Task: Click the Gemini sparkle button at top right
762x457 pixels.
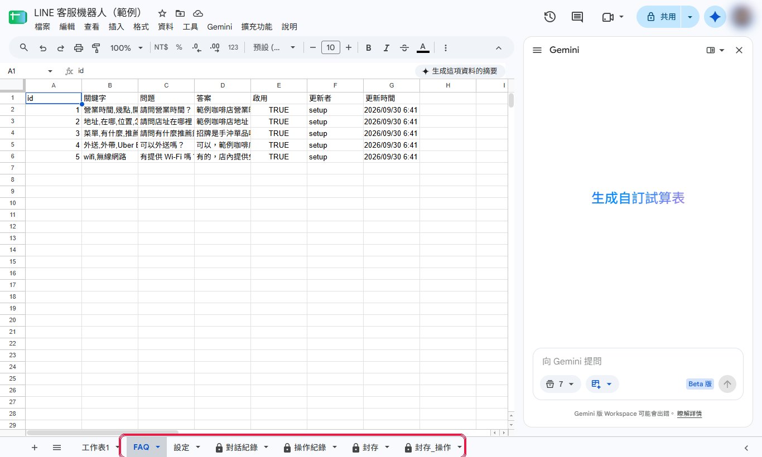Action: click(x=715, y=17)
